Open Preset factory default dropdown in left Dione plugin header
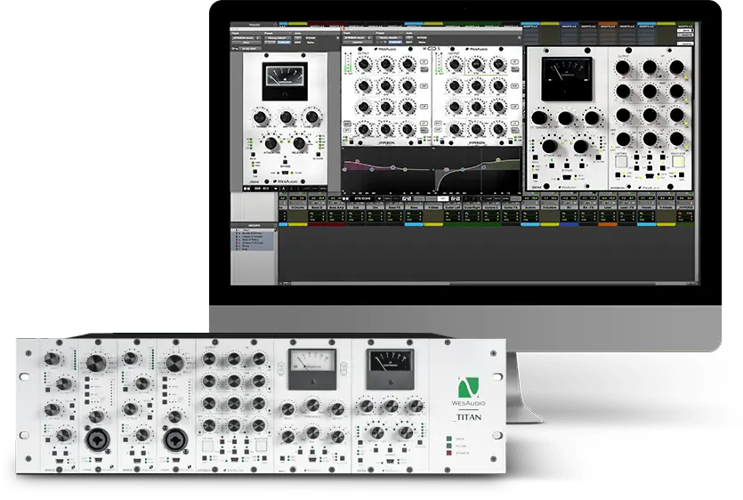Viewport: 743px width, 500px height. coord(278,38)
